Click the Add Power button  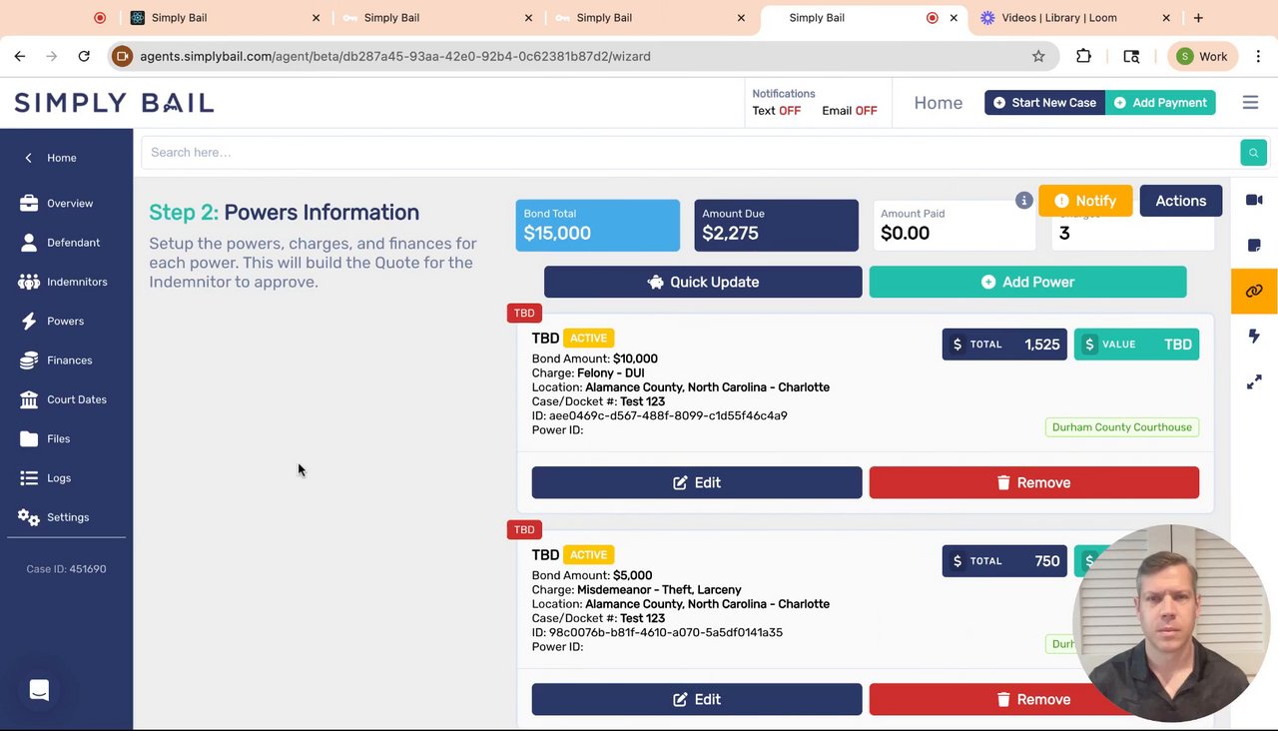coord(1027,282)
